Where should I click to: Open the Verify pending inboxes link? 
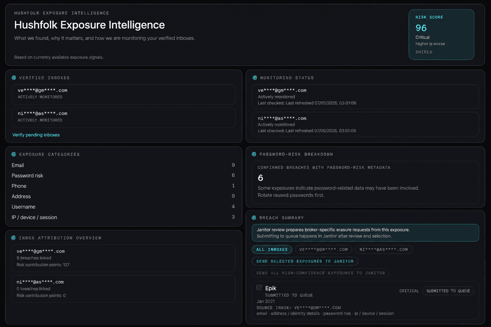pyautogui.click(x=36, y=135)
